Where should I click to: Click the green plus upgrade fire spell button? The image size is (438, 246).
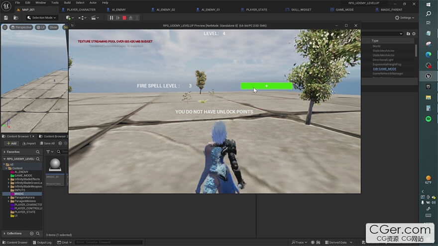tap(266, 86)
